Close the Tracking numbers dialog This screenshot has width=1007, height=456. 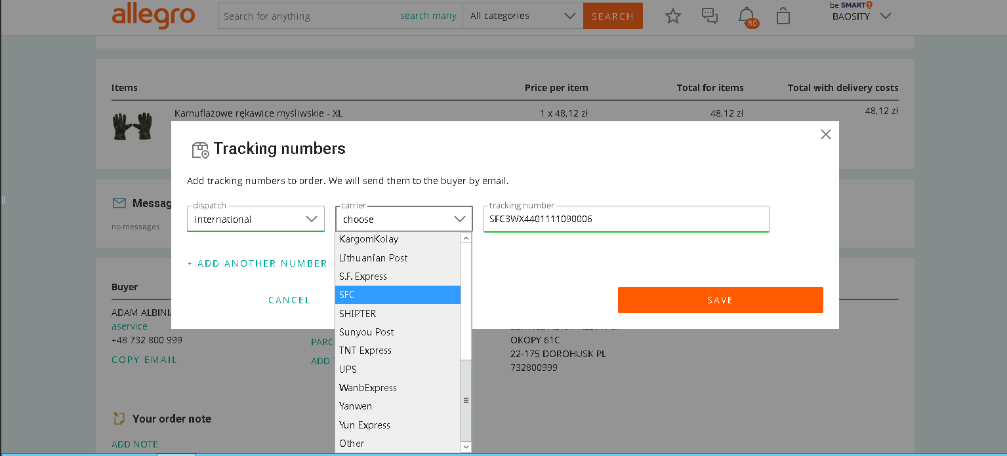point(825,134)
